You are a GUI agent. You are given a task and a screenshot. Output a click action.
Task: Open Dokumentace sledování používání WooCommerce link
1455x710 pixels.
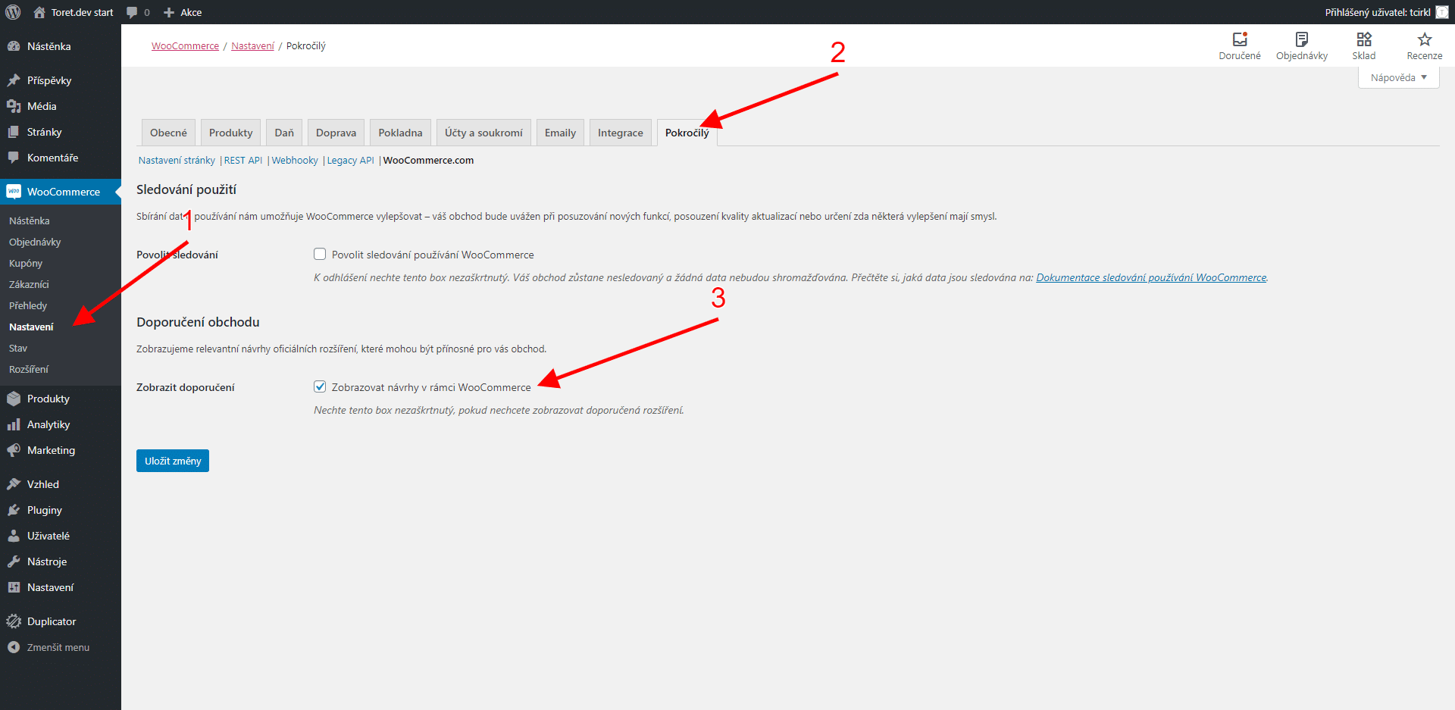(1151, 277)
